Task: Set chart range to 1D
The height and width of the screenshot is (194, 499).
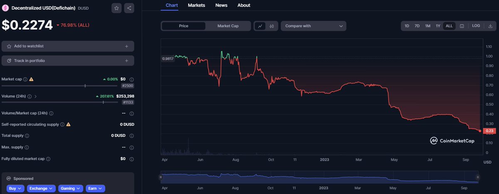Action: pyautogui.click(x=407, y=26)
